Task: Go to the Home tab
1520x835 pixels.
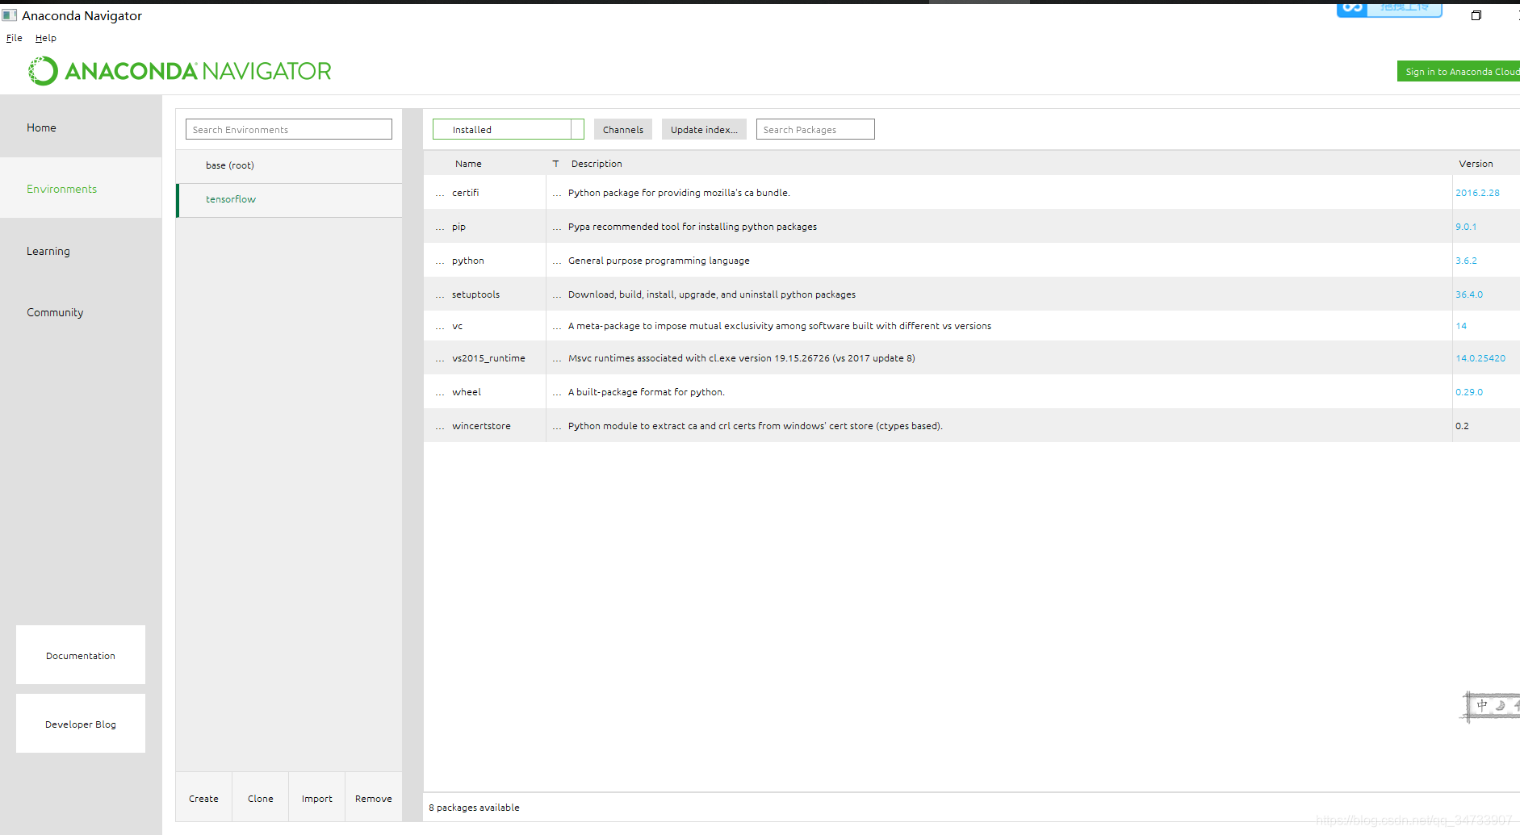Action: pyautogui.click(x=81, y=127)
